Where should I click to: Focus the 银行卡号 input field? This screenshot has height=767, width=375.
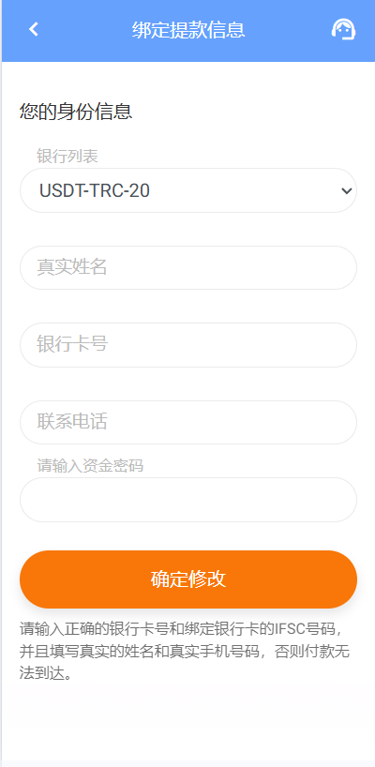(x=188, y=345)
